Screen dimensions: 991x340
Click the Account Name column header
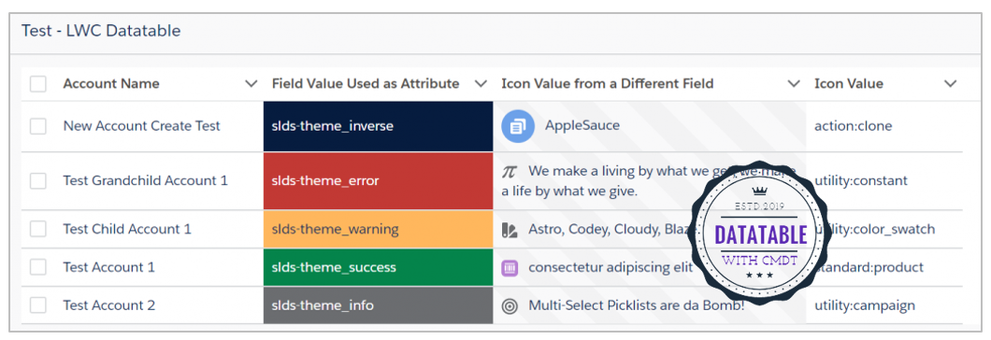[111, 83]
